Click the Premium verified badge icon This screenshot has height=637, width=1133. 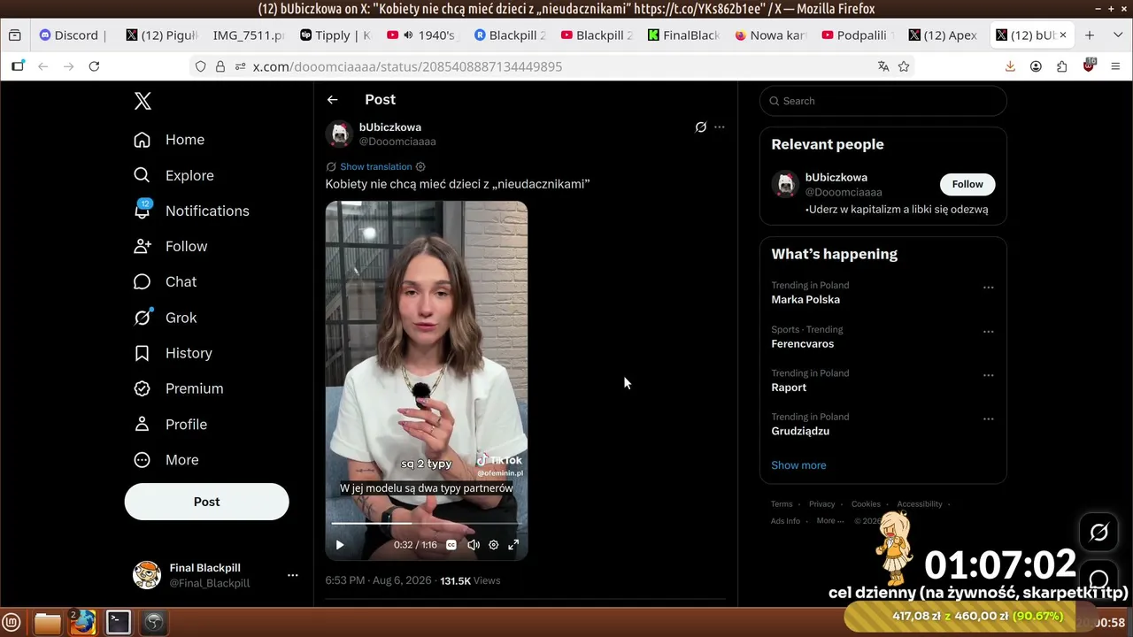[142, 388]
